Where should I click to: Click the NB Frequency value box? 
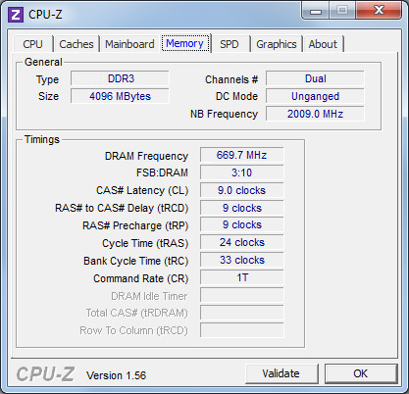(315, 114)
